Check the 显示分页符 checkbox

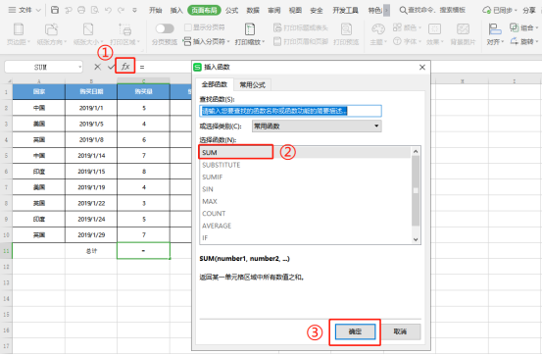pyautogui.click(x=188, y=27)
